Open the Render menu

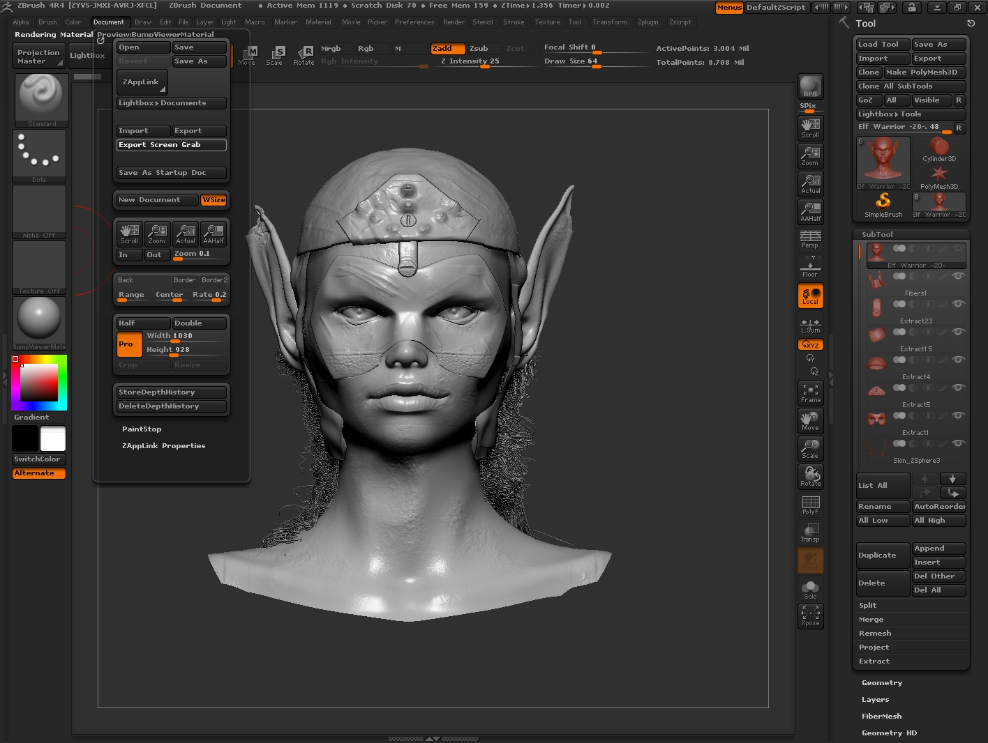click(x=454, y=22)
